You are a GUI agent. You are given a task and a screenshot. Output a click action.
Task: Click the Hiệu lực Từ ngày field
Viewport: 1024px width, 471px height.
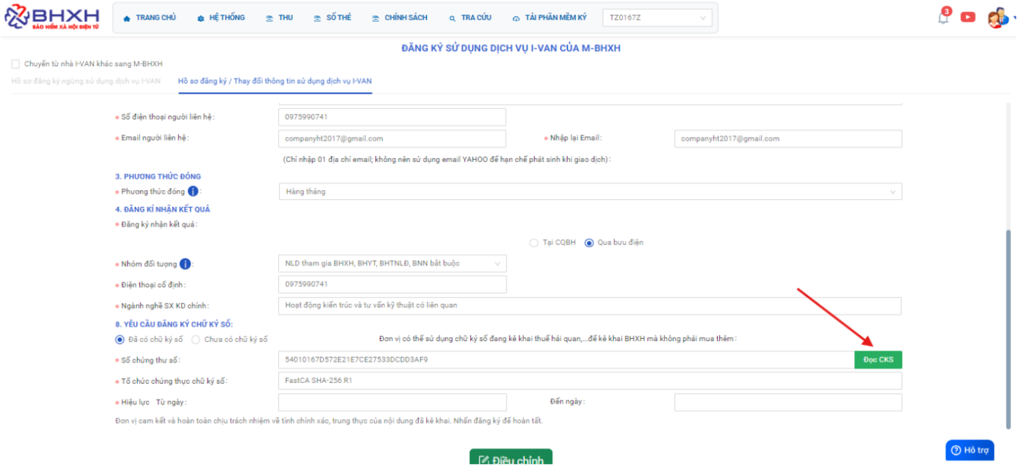391,402
